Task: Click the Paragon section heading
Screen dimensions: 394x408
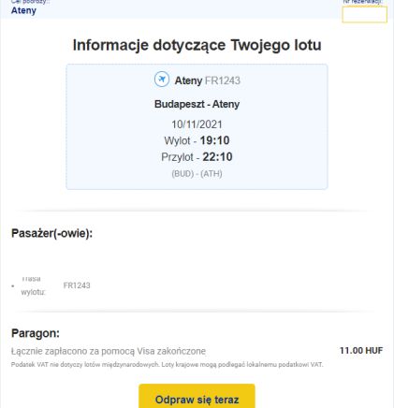Action: click(36, 333)
